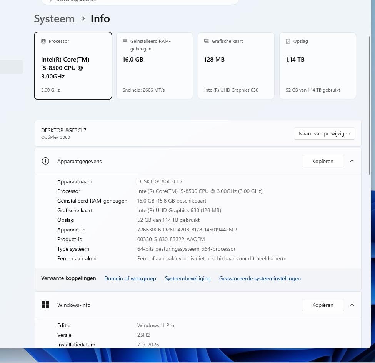The width and height of the screenshot is (375, 363).
Task: Select the Grafische kaart 128 MB card
Action: pyautogui.click(x=236, y=66)
